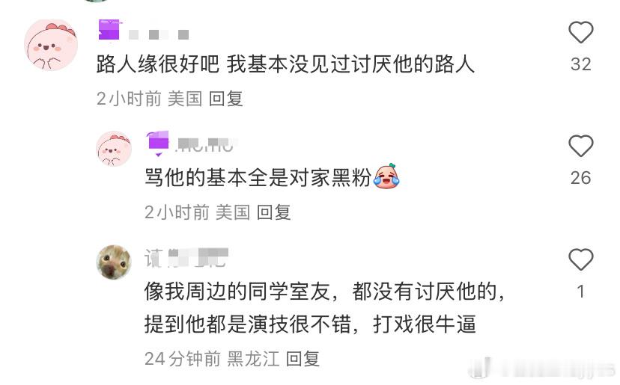Open the top commenter's pink dinosaur avatar
This screenshot has height=385, width=620.
pos(51,45)
